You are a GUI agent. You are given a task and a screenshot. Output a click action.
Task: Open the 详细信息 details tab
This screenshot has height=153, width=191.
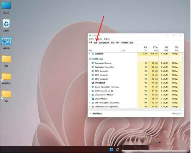pyautogui.click(x=124, y=43)
